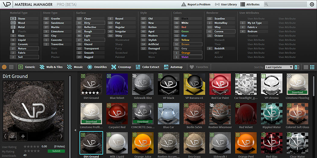
Task: Open the Sort by Last Update dropdown
Action: point(279,67)
